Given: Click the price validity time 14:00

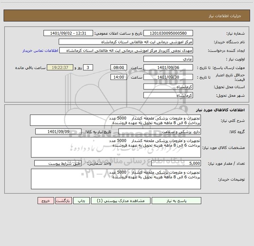Looking at the screenshot, I should [x=119, y=77].
